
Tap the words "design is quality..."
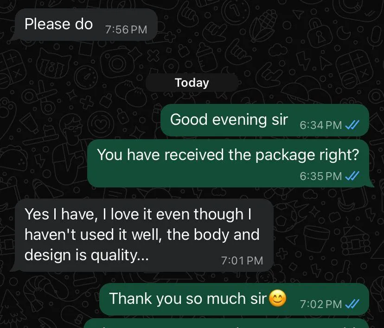click(86, 255)
